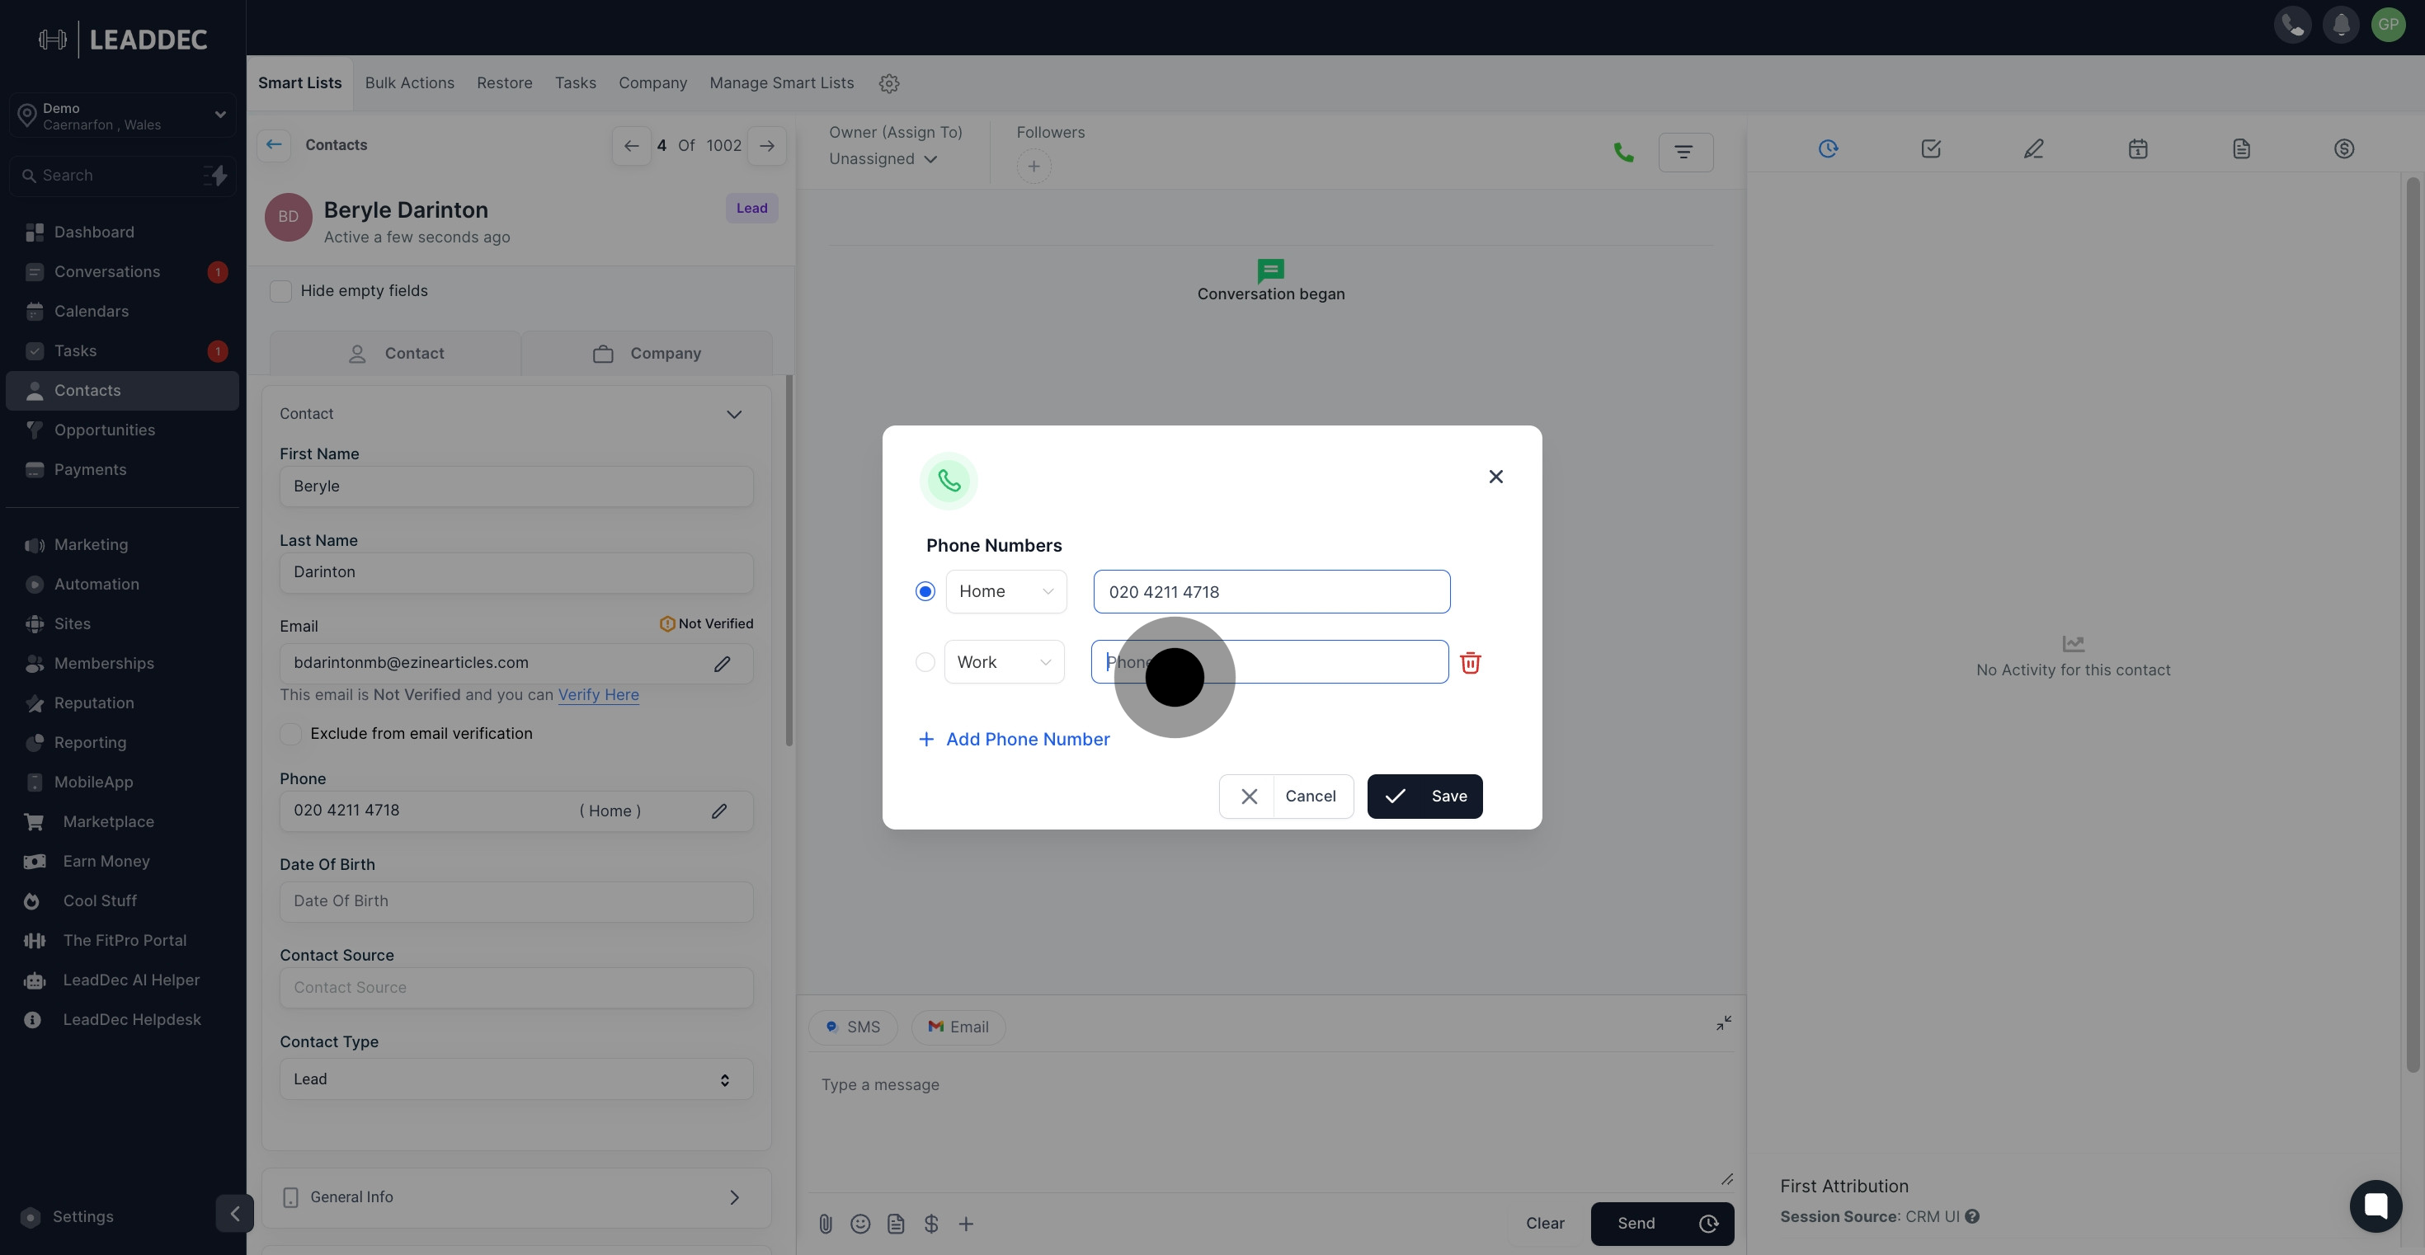Open Bulk Actions tab
Viewport: 2425px width, 1255px height.
click(409, 82)
